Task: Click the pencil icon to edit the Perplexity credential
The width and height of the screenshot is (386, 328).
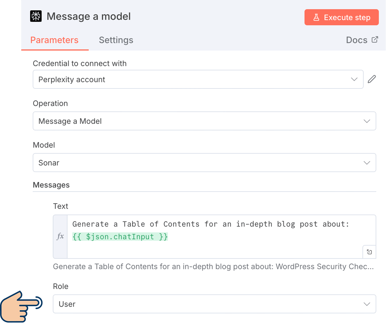Action: coord(372,79)
